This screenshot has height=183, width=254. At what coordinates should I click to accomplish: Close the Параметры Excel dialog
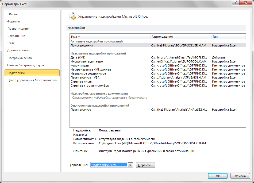tap(245, 3)
